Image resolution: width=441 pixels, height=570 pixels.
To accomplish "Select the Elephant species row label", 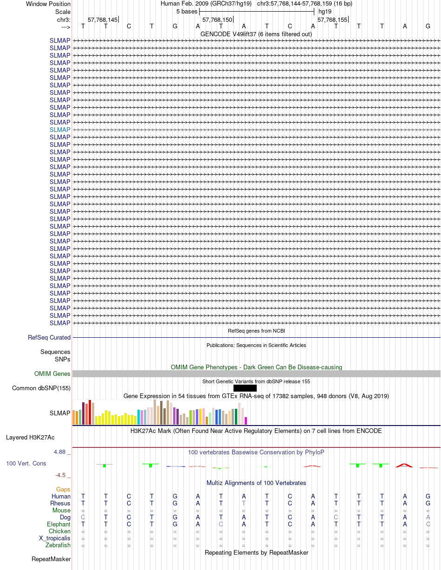I will pyautogui.click(x=58, y=524).
